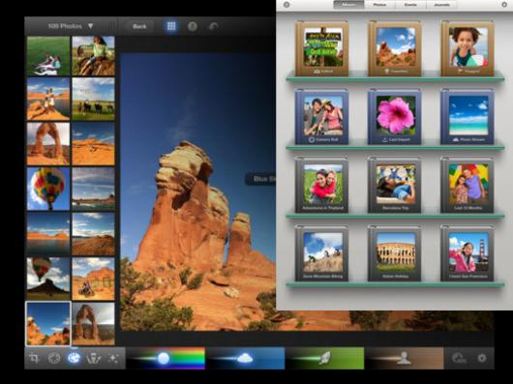Adjust the Blue Skies cloud slider

[x=245, y=359]
